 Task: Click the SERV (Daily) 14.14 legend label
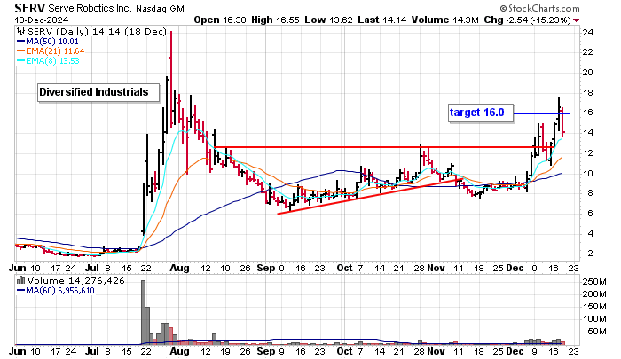(97, 32)
